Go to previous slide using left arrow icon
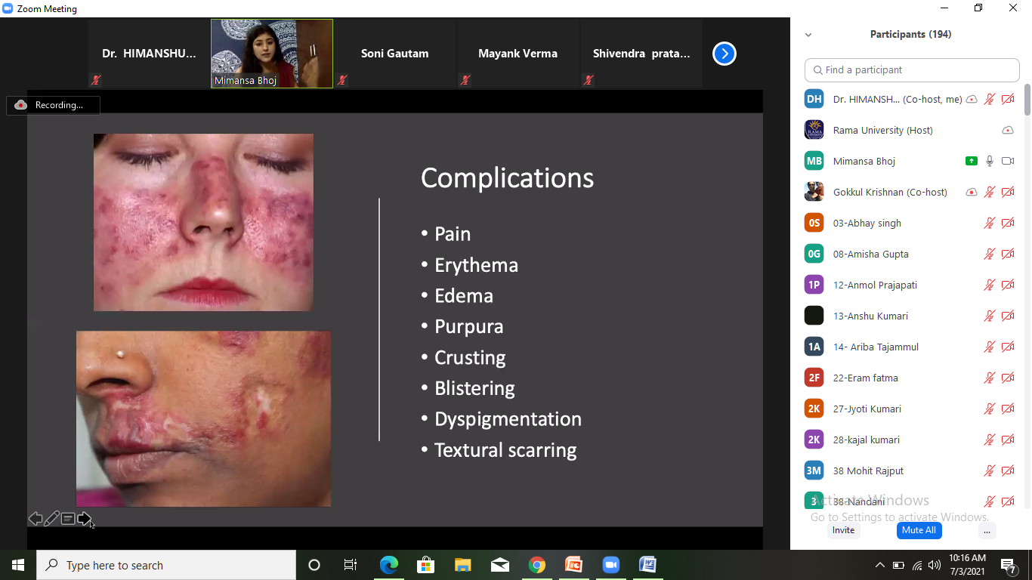1032x580 pixels. coord(35,519)
